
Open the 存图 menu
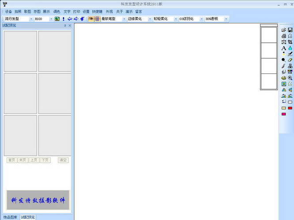(37, 11)
